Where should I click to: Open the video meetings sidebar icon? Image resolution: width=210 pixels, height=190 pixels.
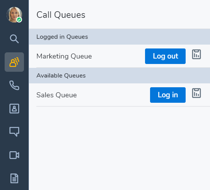point(14,155)
